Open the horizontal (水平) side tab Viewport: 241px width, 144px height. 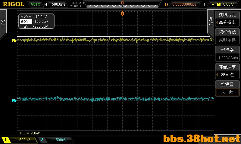[x=3, y=22]
